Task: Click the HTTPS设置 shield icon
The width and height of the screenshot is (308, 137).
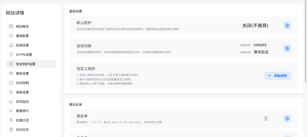Action: 11,55
